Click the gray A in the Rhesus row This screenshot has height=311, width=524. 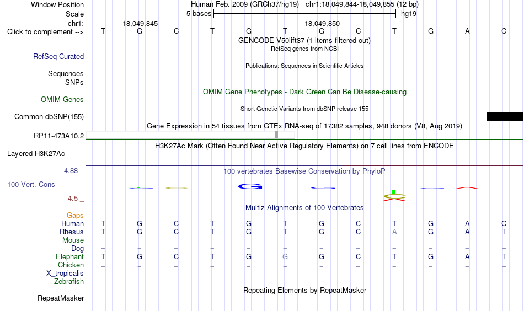[394, 232]
